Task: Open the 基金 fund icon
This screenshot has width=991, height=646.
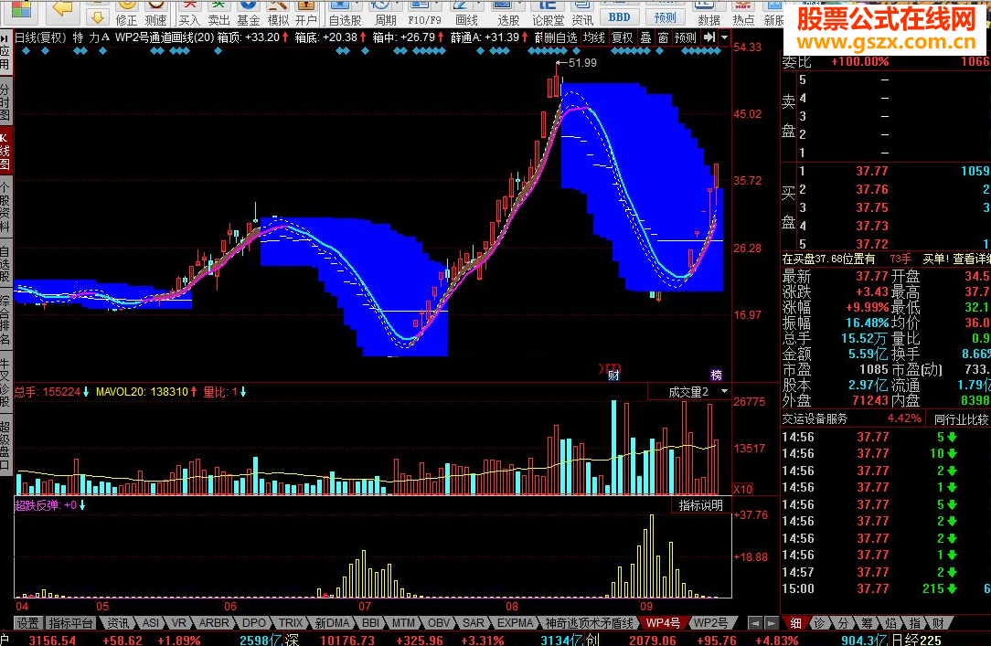Action: click(x=249, y=14)
